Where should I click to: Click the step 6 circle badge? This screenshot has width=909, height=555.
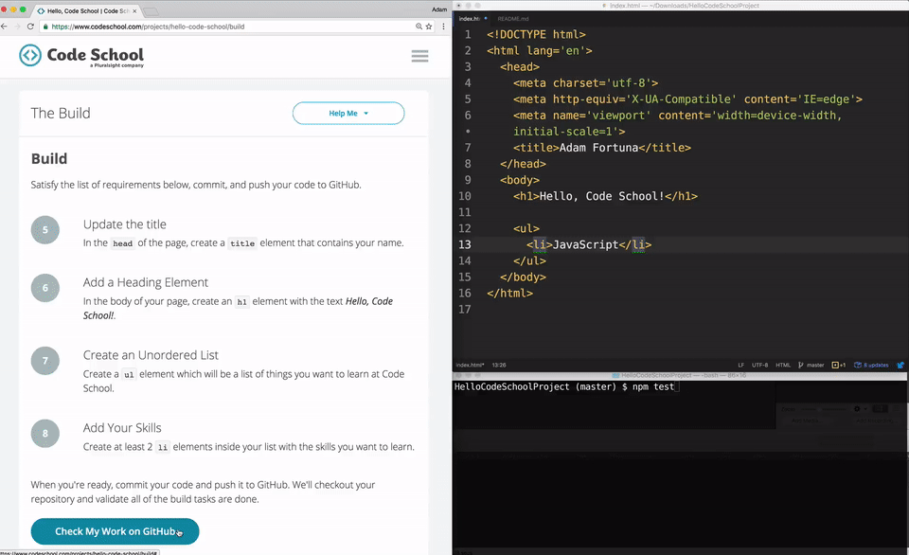coord(45,288)
